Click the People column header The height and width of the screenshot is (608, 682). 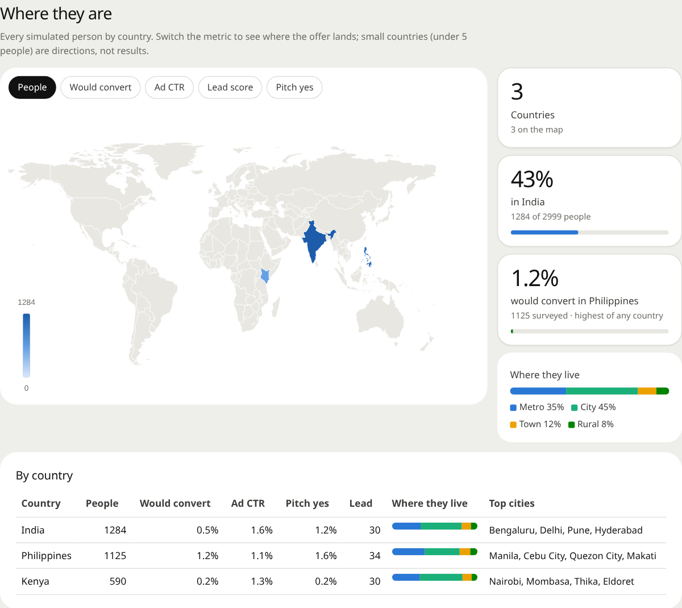pos(102,503)
